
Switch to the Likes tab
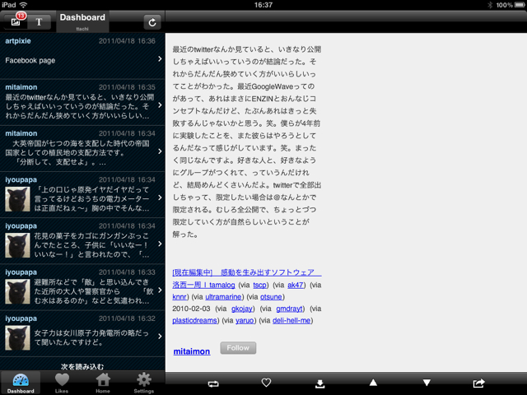pos(62,383)
